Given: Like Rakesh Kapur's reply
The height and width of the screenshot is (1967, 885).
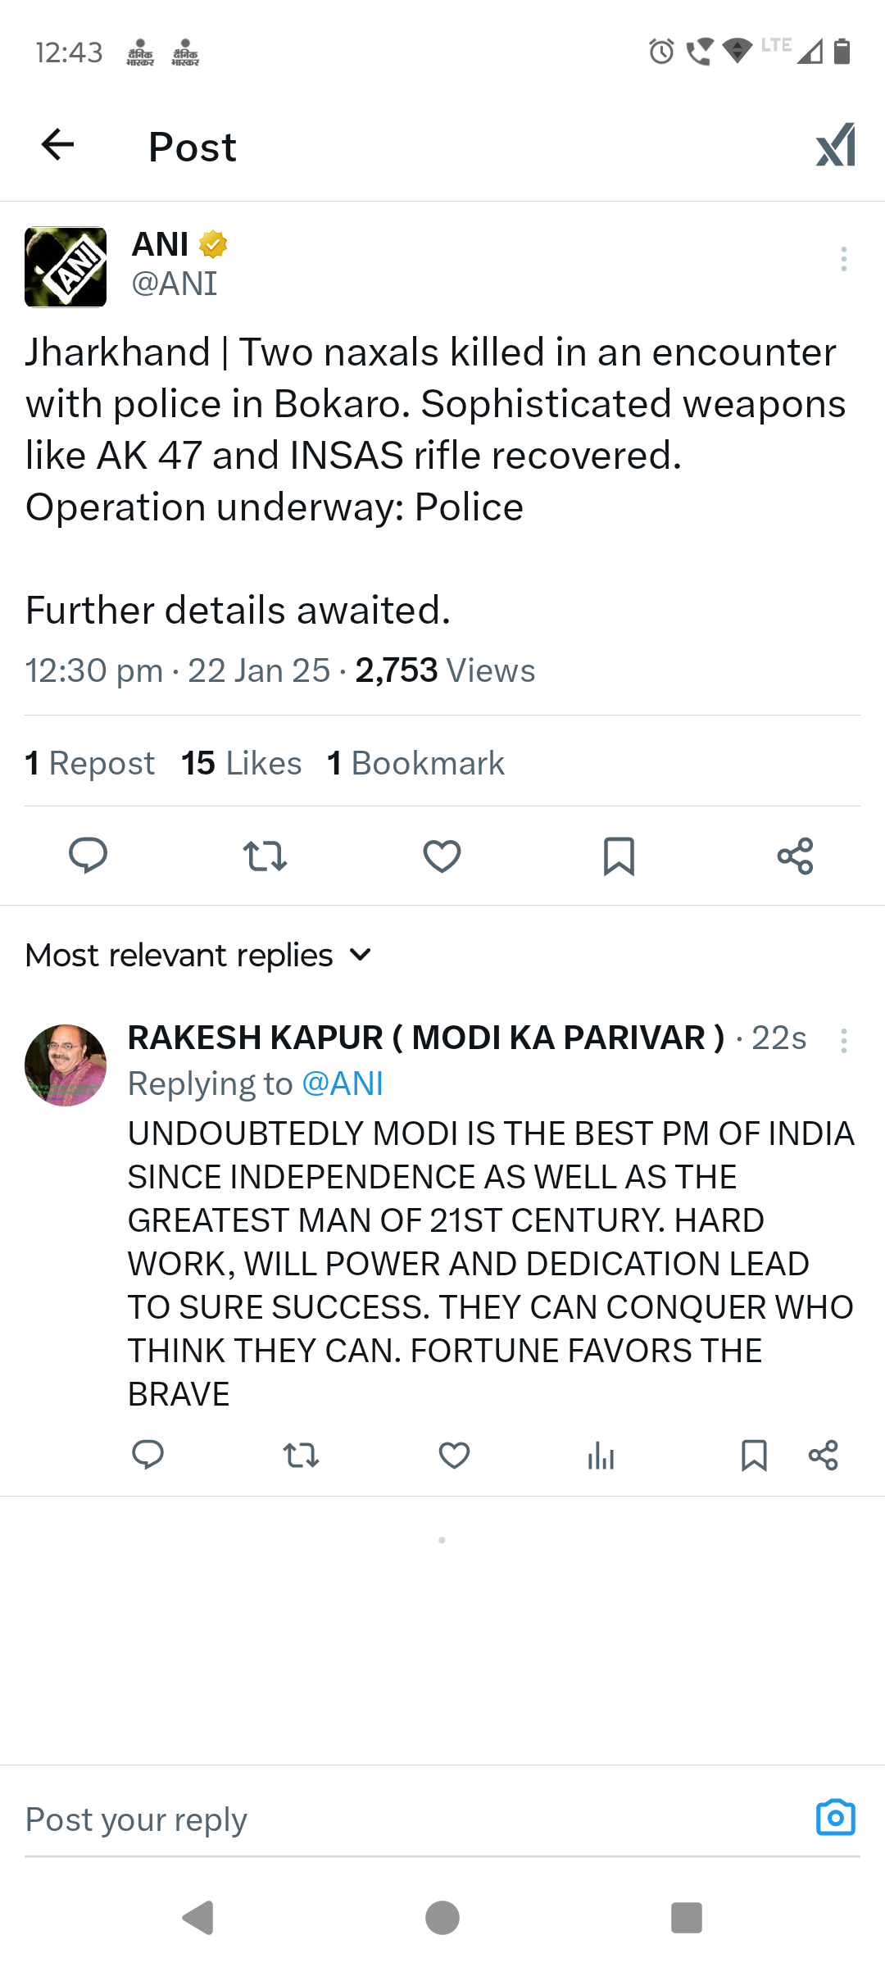Looking at the screenshot, I should click(454, 1455).
